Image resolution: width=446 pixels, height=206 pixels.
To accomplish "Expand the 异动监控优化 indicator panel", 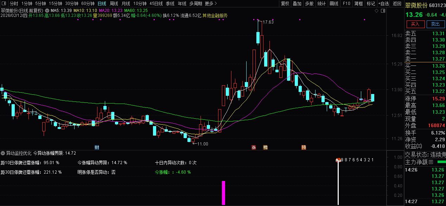I will [3, 154].
